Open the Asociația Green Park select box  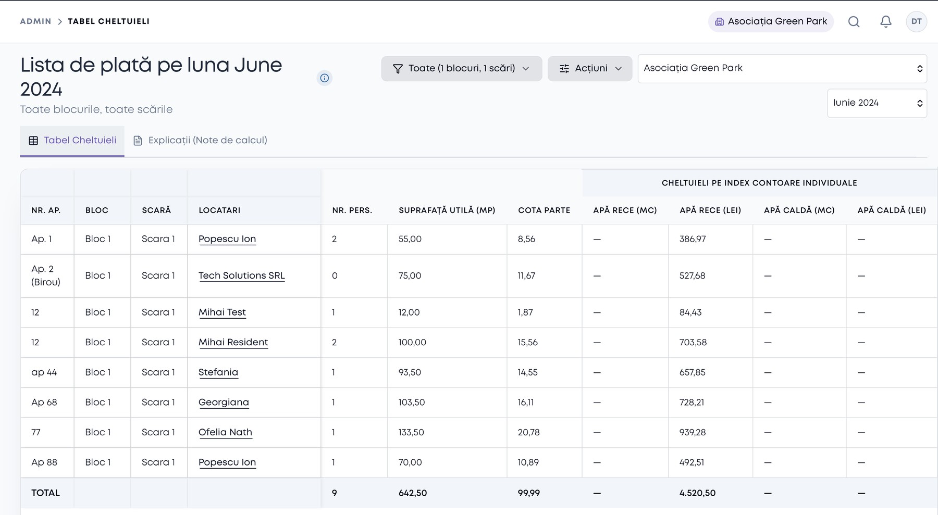782,68
